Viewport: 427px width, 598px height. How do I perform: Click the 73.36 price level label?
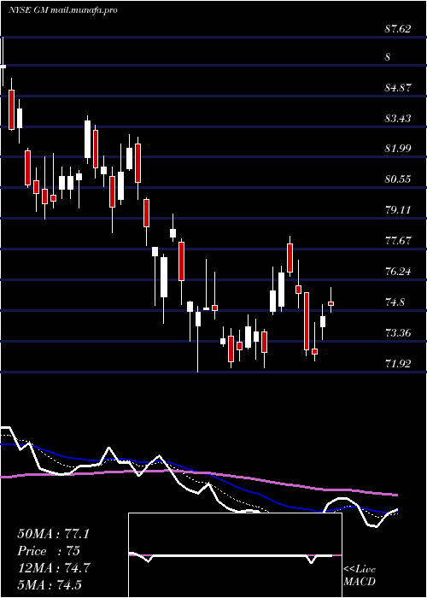tap(398, 333)
